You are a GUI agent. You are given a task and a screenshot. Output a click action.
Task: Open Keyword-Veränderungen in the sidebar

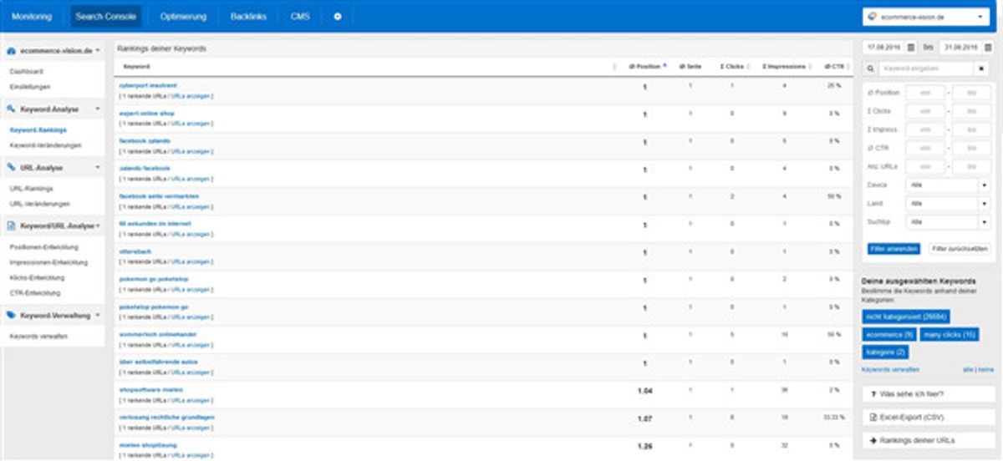45,144
